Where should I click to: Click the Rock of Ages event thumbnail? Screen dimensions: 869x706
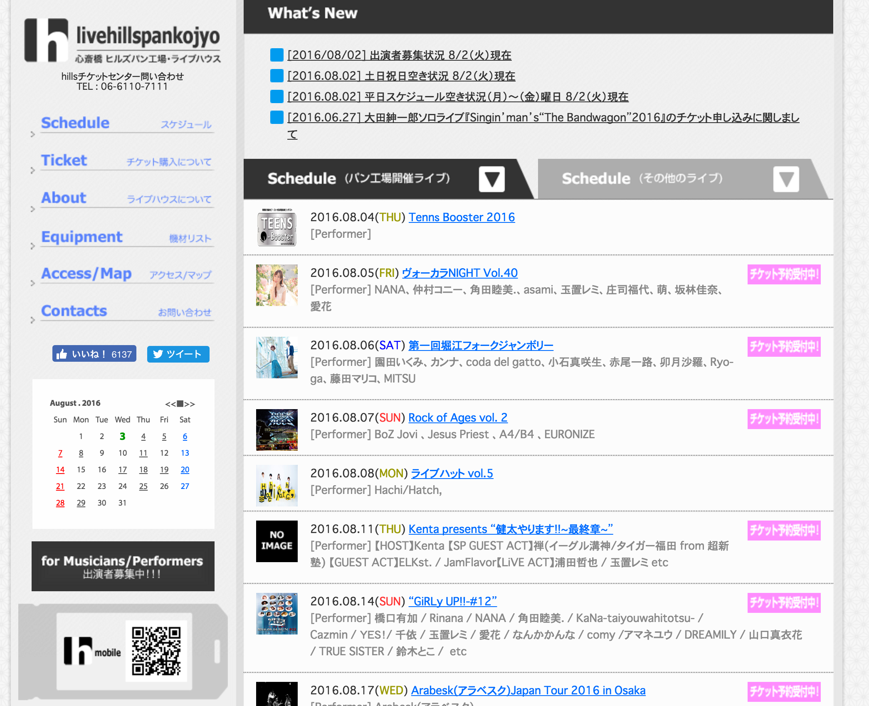coord(276,430)
